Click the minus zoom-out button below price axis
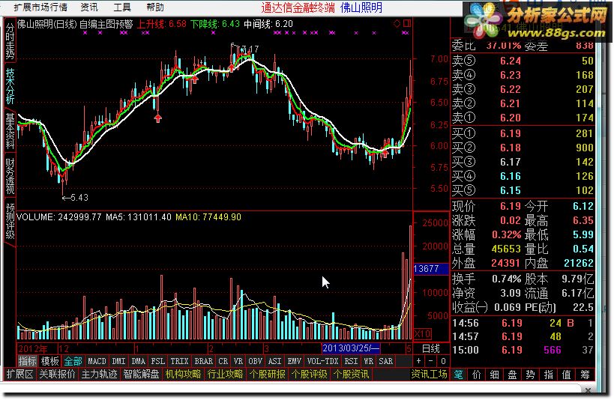Viewport: 614px width, 400px height. pyautogui.click(x=431, y=361)
